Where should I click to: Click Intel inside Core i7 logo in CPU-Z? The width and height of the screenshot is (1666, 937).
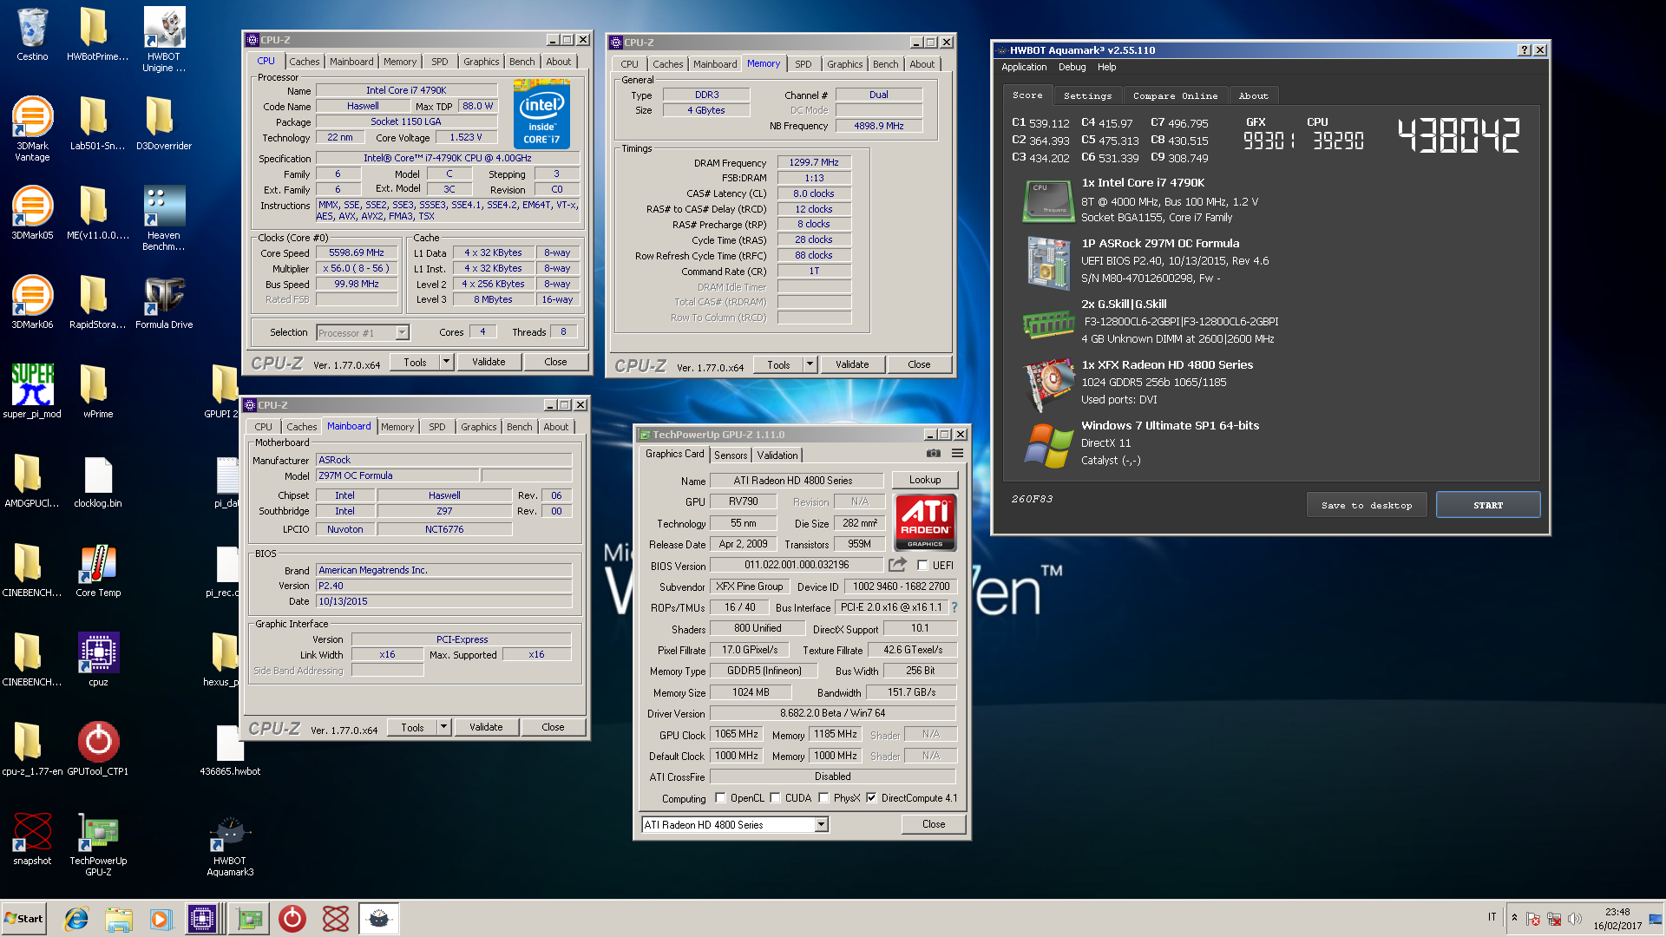541,114
